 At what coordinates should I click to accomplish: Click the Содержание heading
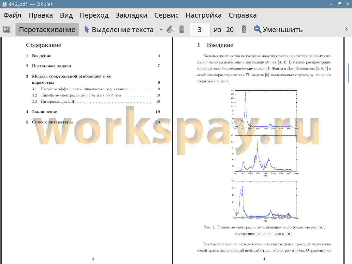[x=44, y=45]
